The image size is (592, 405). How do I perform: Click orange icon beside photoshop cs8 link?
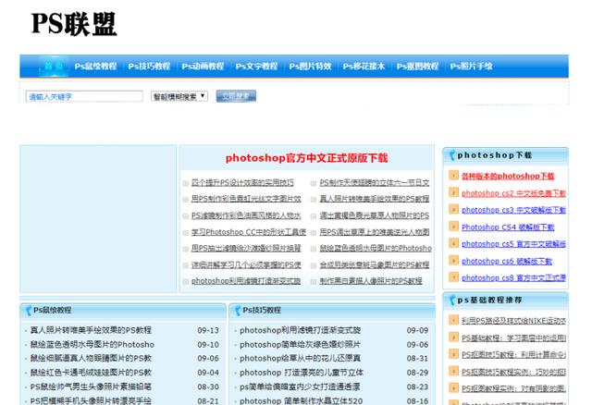pyautogui.click(x=453, y=277)
